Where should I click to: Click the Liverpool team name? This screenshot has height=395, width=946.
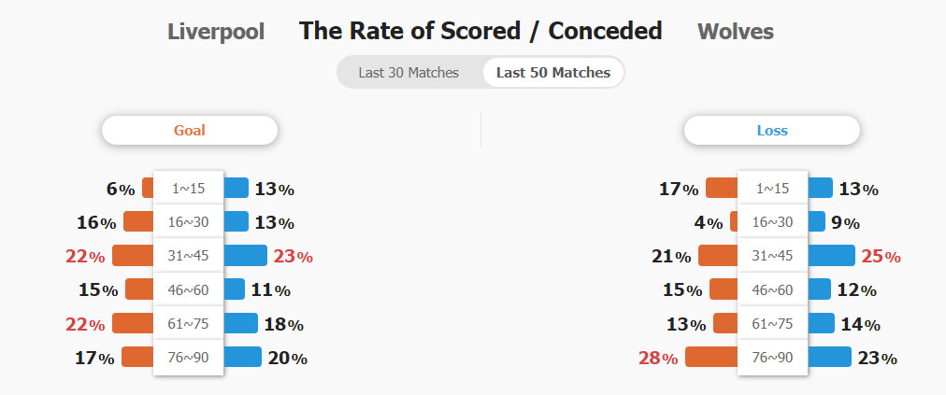coord(216,32)
